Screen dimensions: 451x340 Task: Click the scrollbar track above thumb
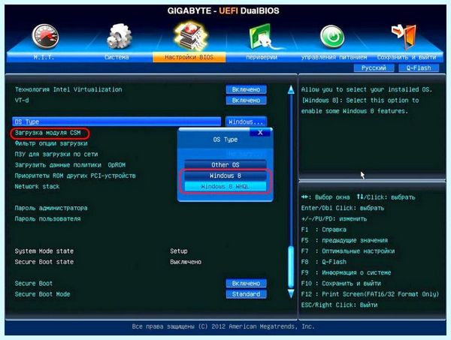pyautogui.click(x=291, y=170)
